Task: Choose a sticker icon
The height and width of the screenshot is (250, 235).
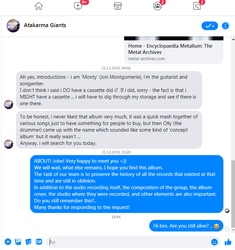Action: tap(28, 242)
